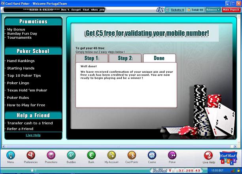Viewport: 242px width, 174px height.
Task: Open My Bonus promotion
Action: (16, 30)
